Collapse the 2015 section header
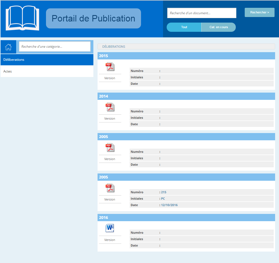 [x=186, y=56]
